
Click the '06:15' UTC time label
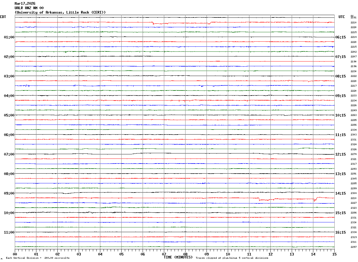pyautogui.click(x=341, y=37)
